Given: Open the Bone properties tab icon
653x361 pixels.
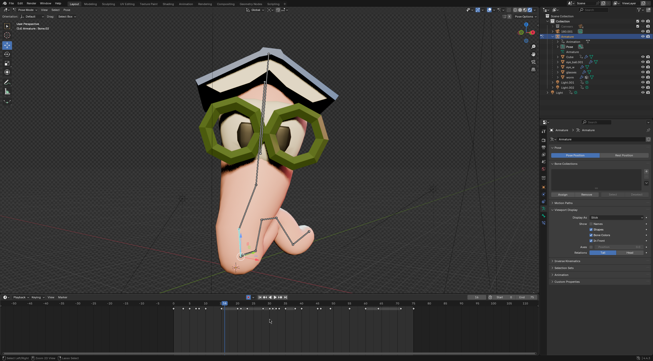Looking at the screenshot, I should coord(544,216).
